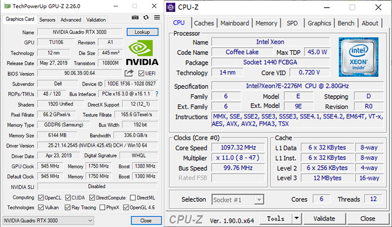Click the Validate button in CPU-Z
The image size is (392, 227).
tap(324, 219)
